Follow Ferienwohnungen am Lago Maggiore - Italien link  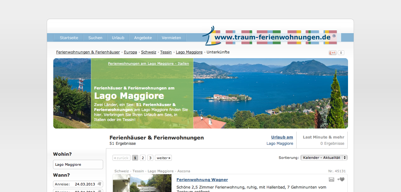pos(148,63)
